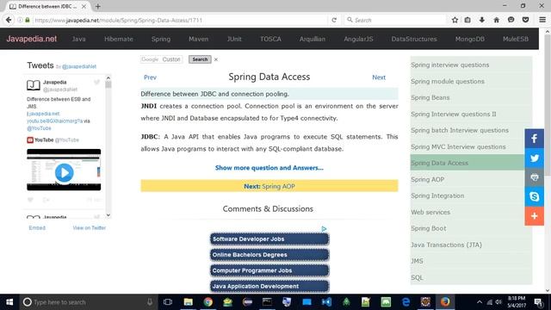Open Visual Studio Code from taskbar

tap(326, 302)
